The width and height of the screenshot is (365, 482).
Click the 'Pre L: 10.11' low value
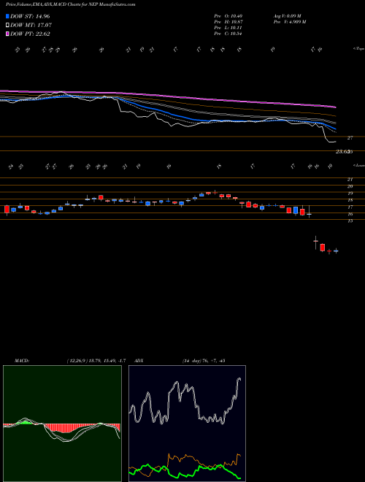click(x=228, y=28)
